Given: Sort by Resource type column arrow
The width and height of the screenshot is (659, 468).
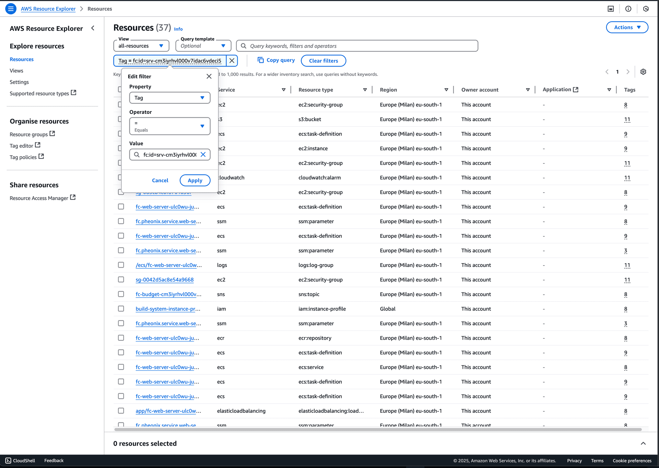Looking at the screenshot, I should pyautogui.click(x=365, y=90).
